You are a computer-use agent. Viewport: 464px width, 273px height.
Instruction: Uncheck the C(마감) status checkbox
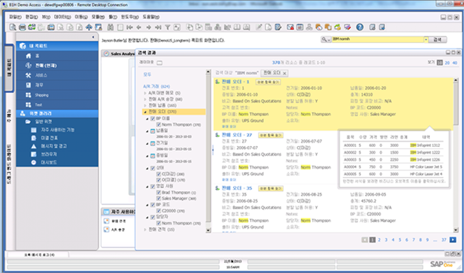tap(159, 174)
